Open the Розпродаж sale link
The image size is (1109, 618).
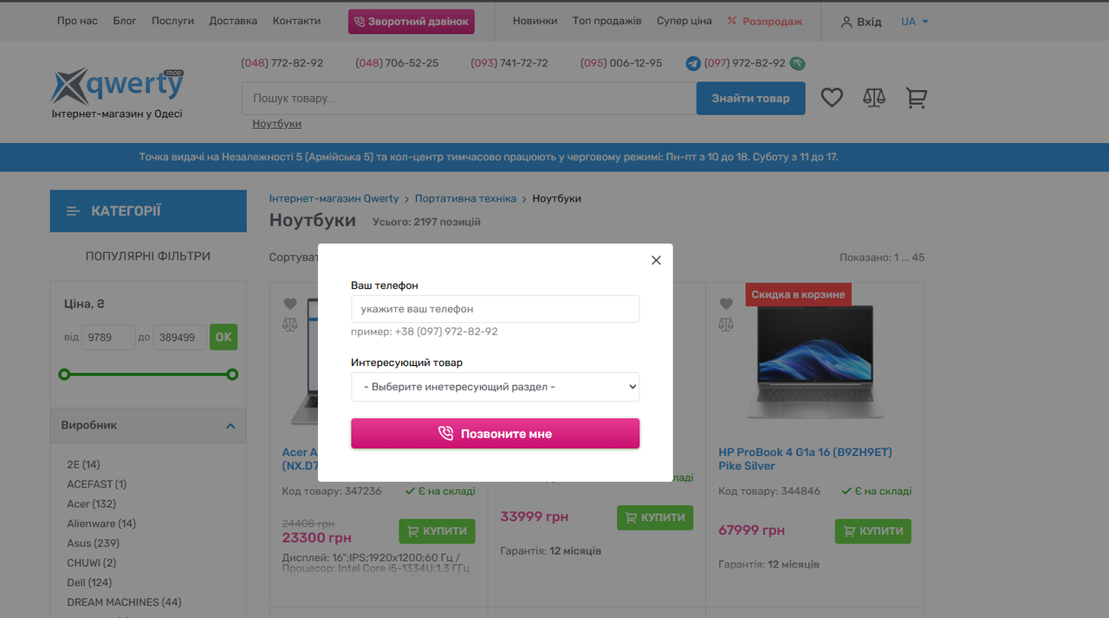coord(765,22)
